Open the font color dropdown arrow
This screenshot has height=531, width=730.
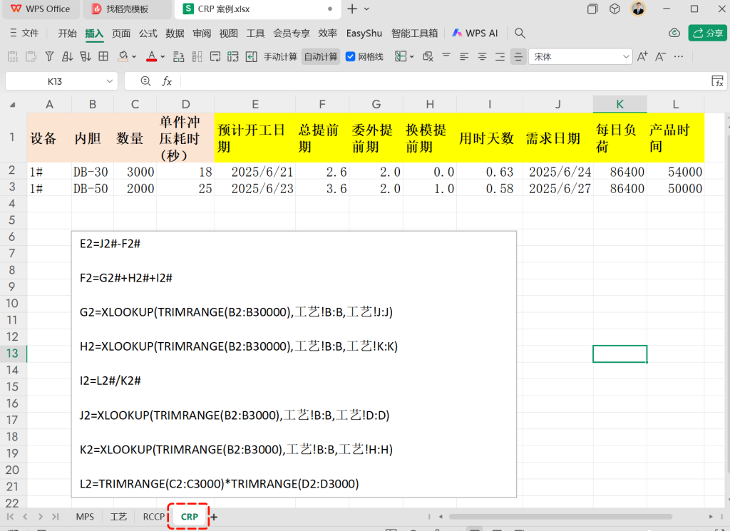tap(163, 57)
